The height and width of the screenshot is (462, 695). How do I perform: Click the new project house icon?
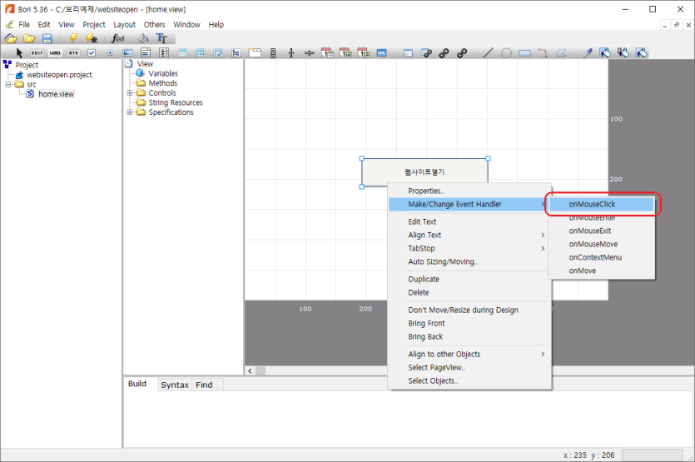[x=11, y=38]
